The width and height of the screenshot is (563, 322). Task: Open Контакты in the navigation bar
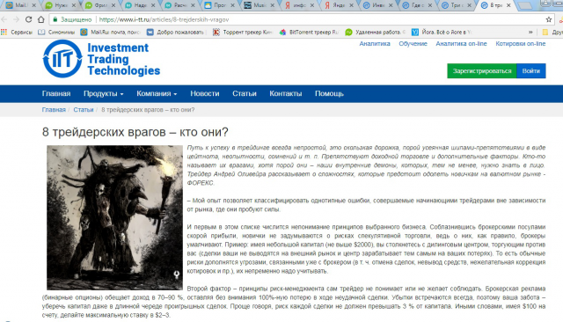[285, 93]
